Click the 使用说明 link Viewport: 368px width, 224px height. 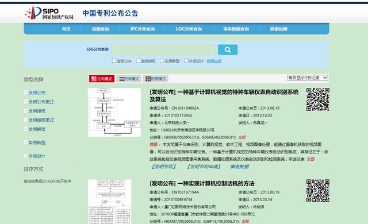(214, 61)
